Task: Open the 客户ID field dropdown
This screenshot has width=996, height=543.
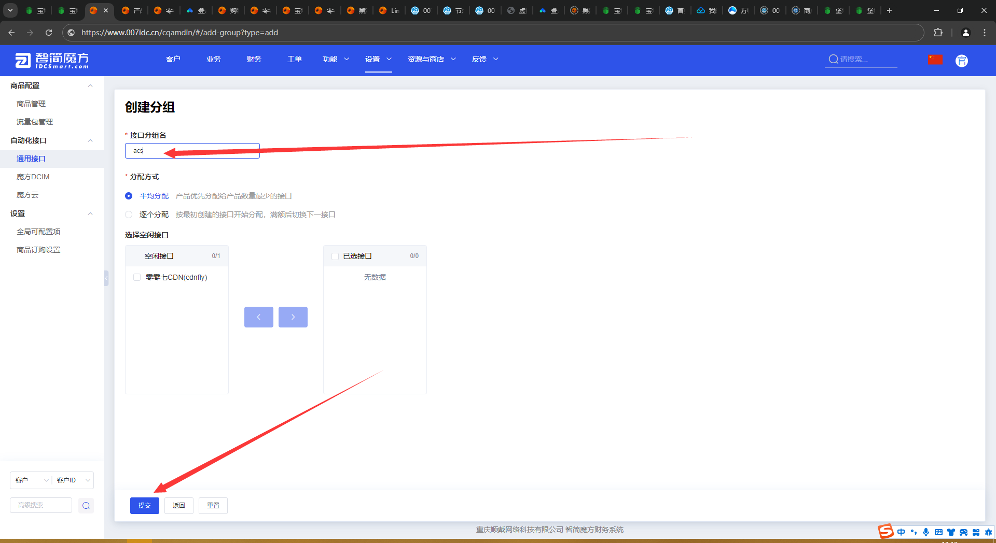Action: [x=73, y=480]
